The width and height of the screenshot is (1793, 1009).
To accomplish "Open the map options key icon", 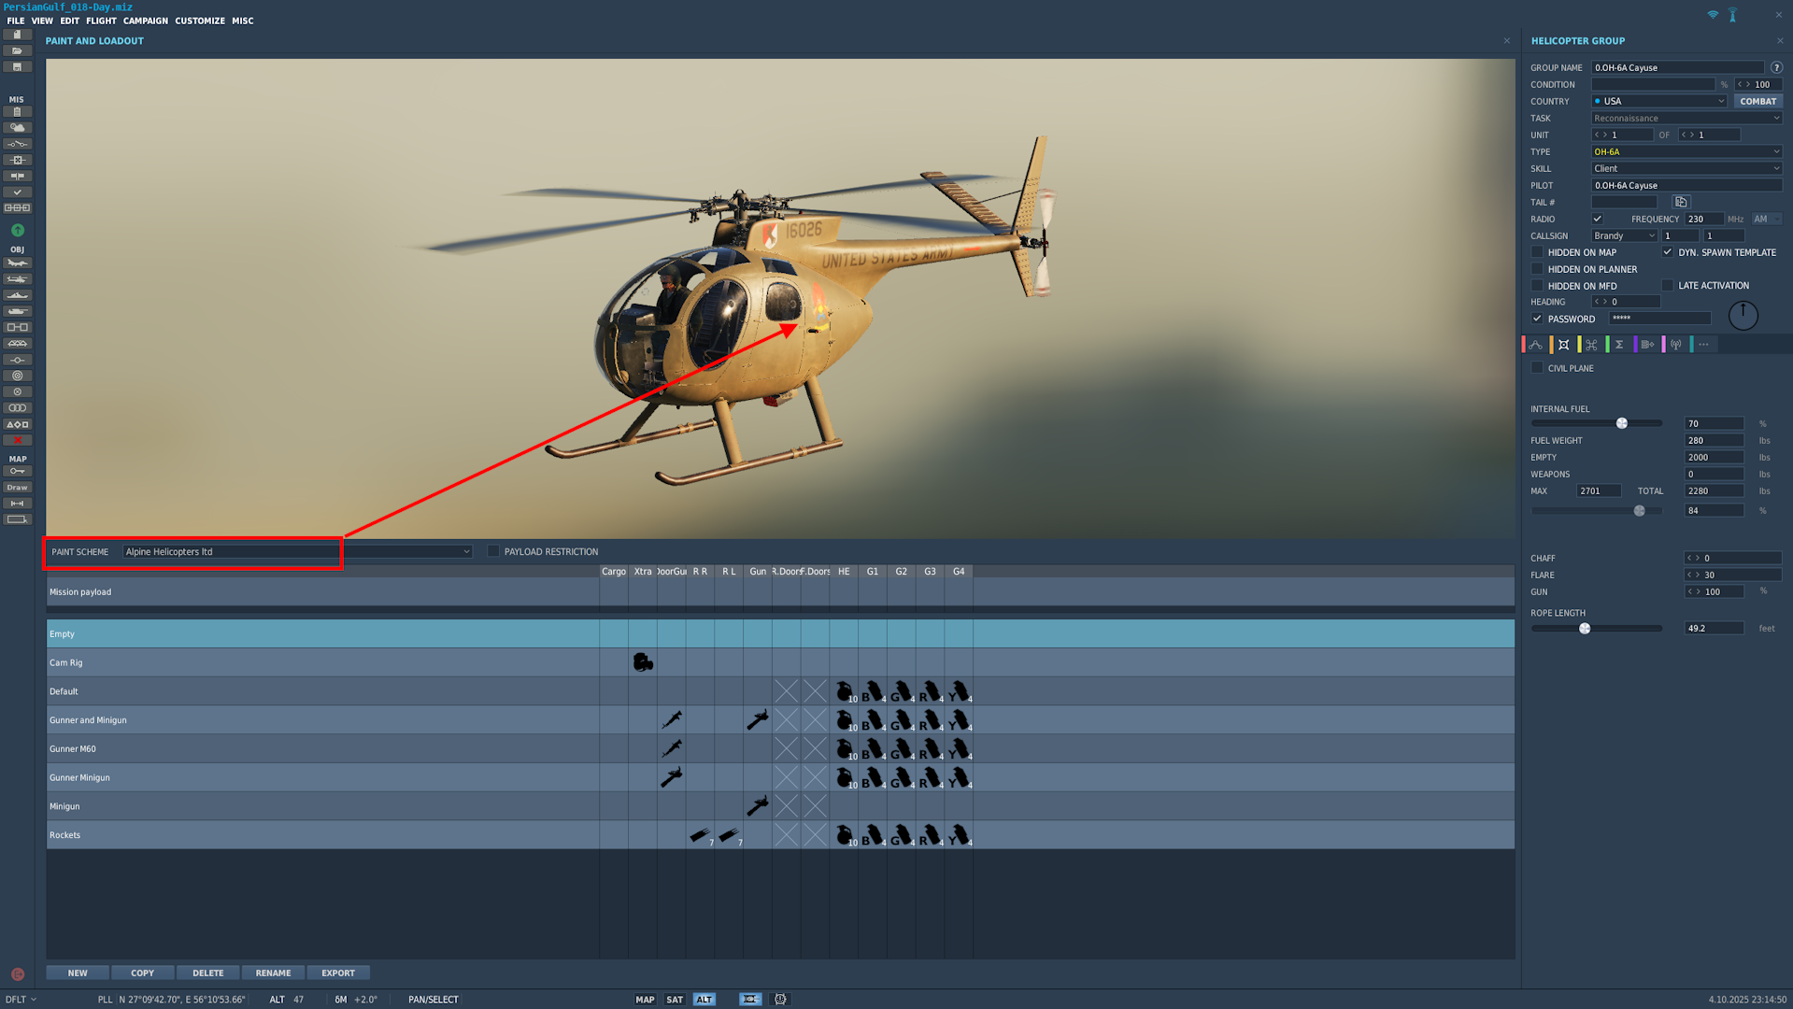I will (17, 472).
